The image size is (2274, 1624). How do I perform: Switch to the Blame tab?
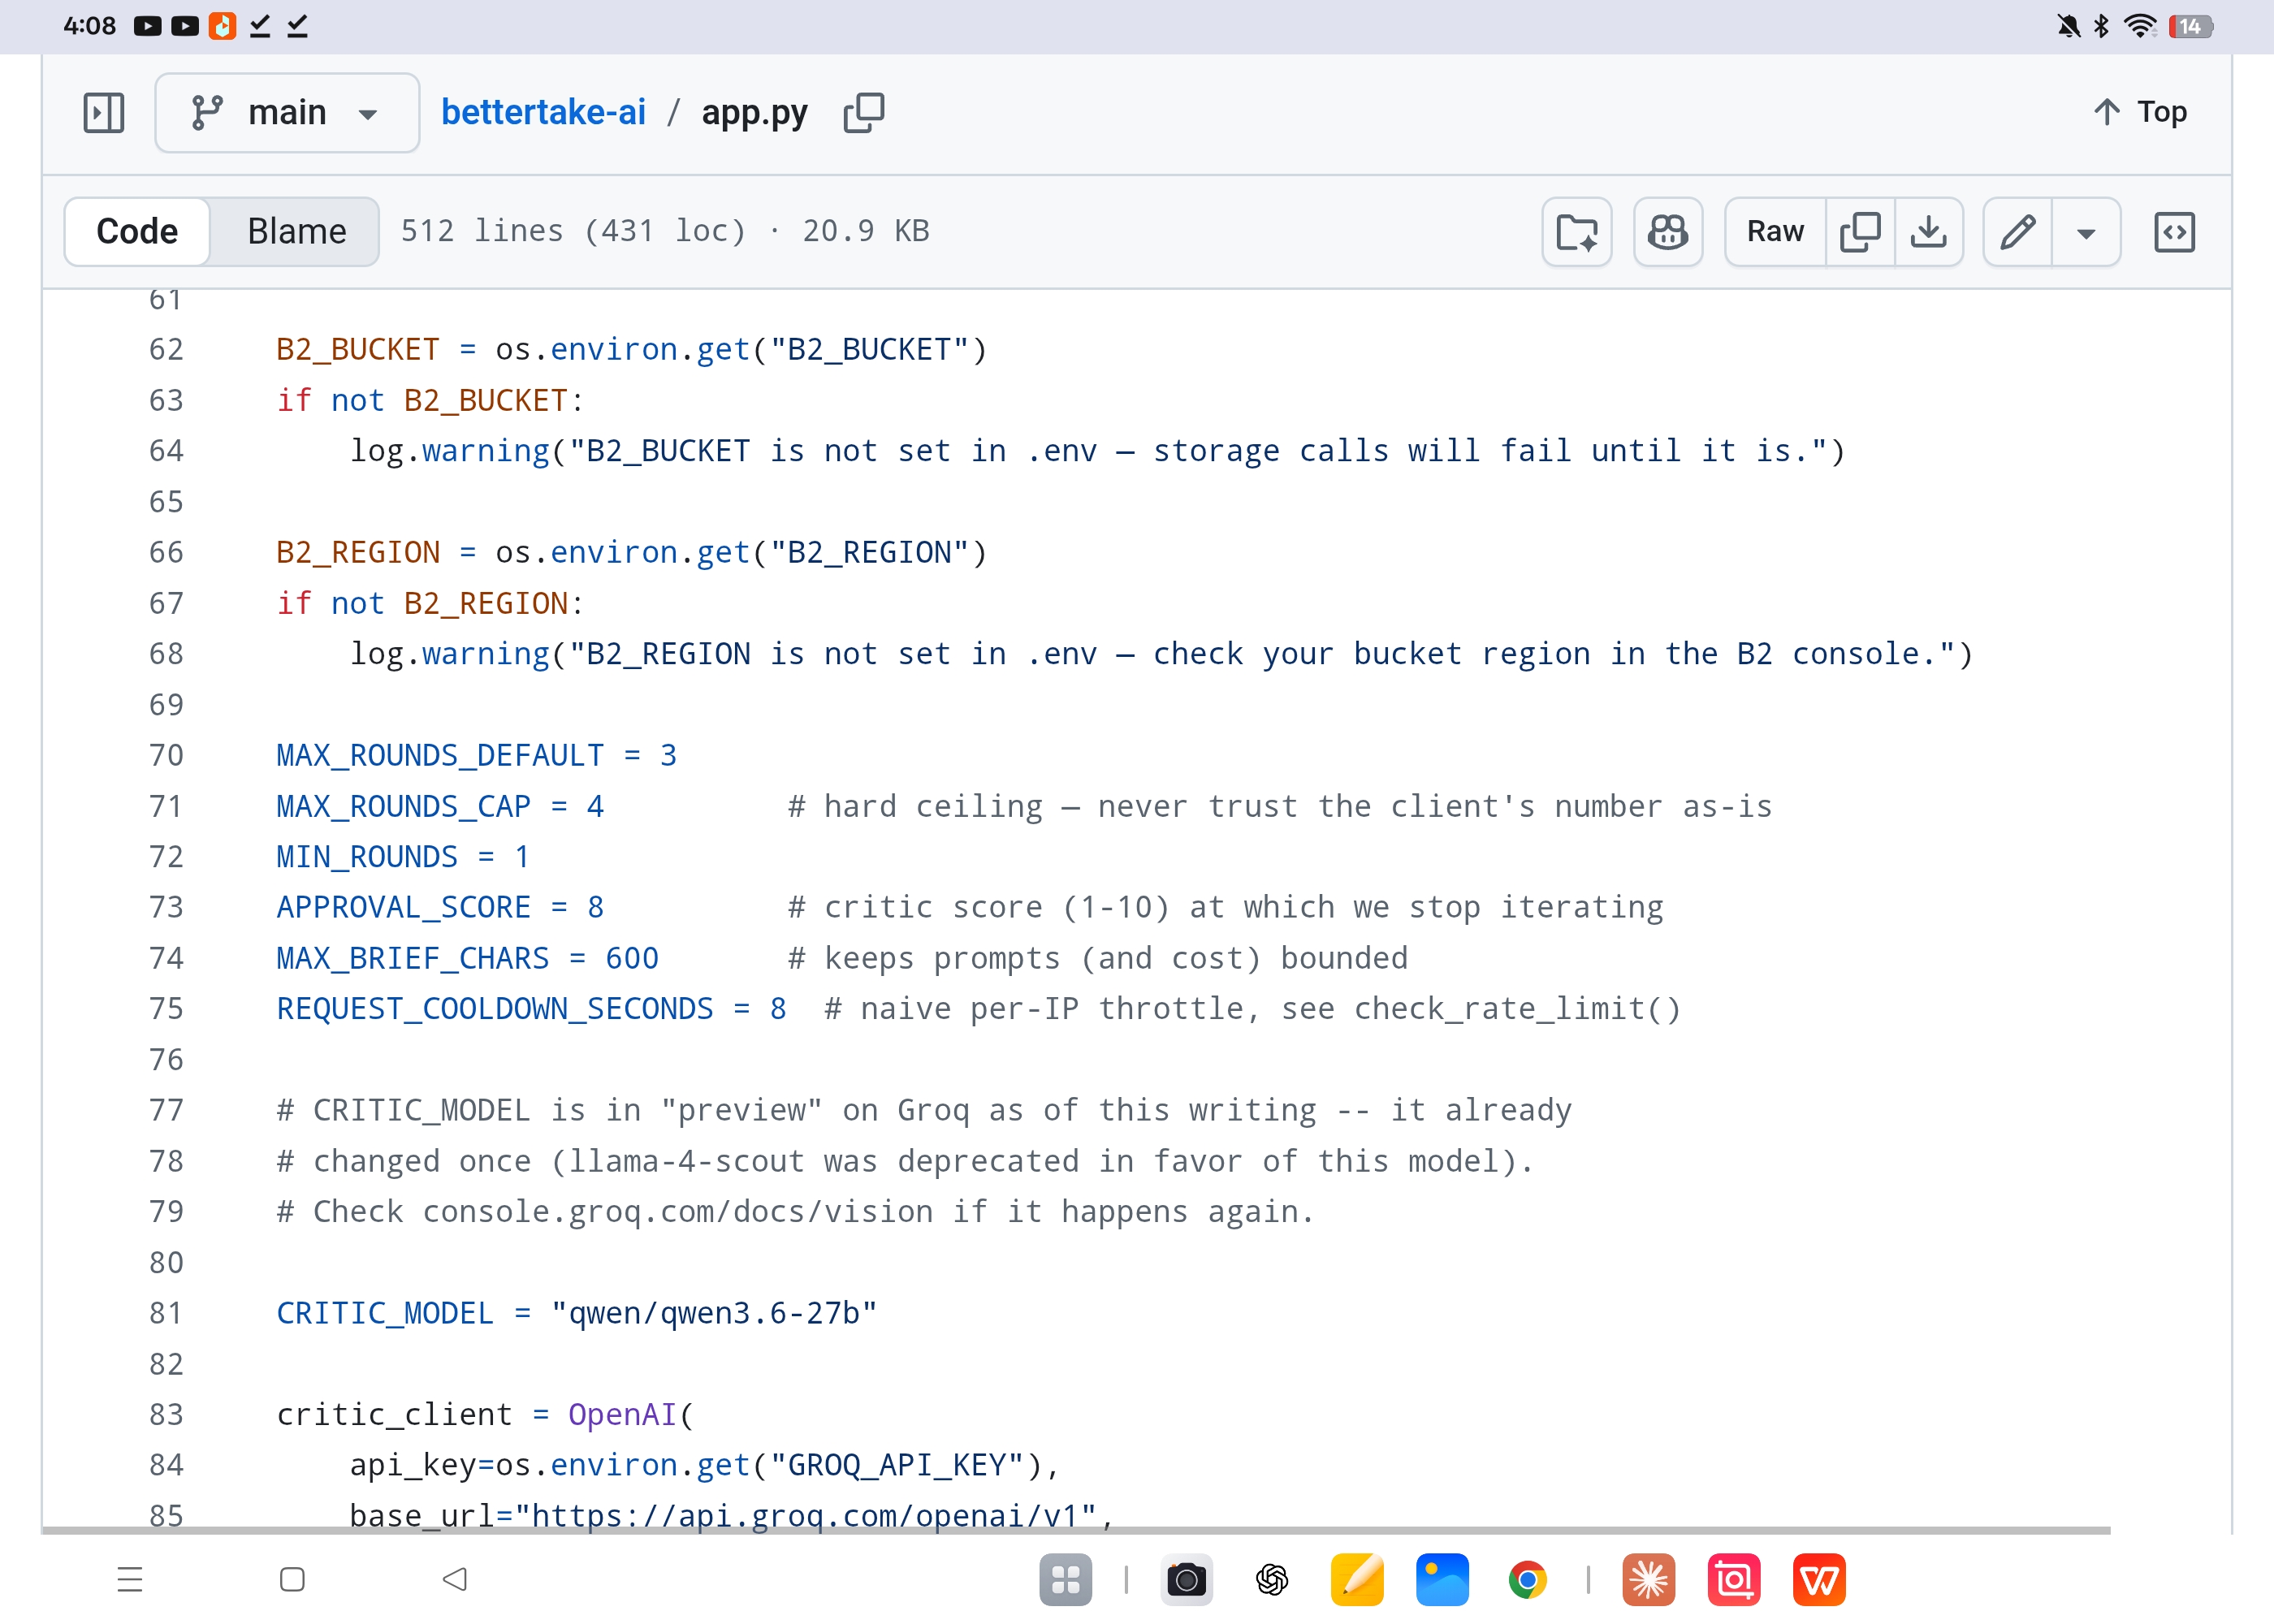pos(296,231)
